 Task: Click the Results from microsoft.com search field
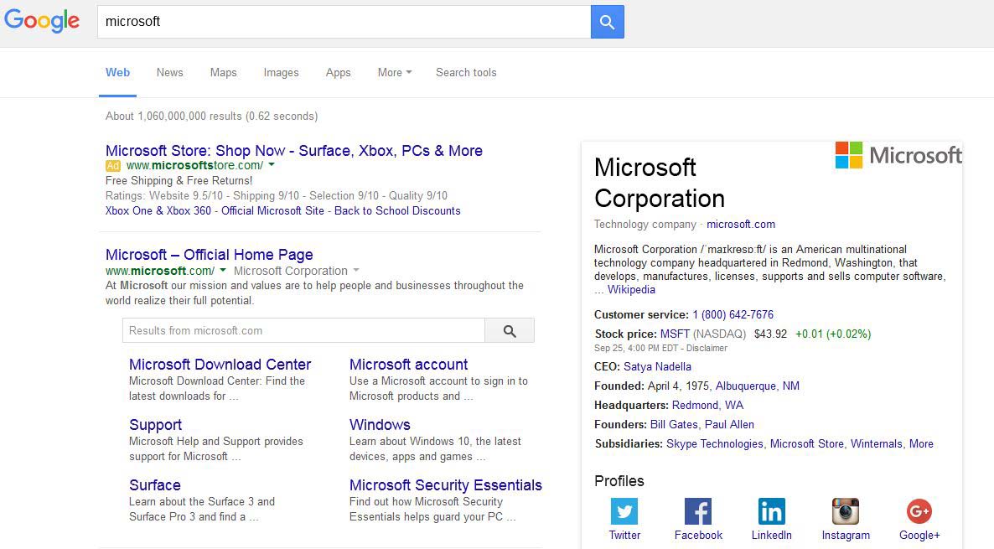tap(303, 331)
